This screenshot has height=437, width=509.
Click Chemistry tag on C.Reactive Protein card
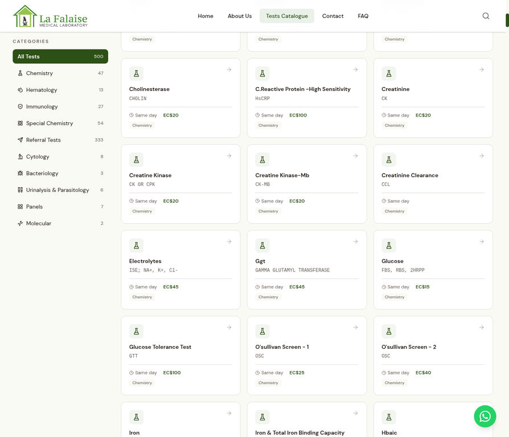click(268, 125)
